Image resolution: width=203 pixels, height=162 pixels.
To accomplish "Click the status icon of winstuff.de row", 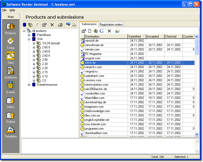I will 83,41.
